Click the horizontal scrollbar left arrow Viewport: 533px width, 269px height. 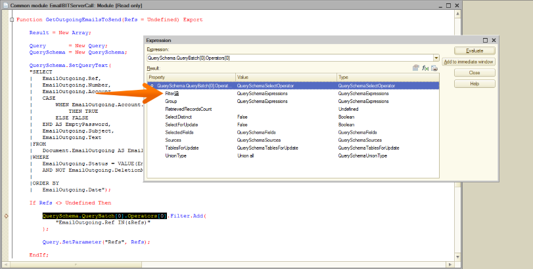pos(5,264)
